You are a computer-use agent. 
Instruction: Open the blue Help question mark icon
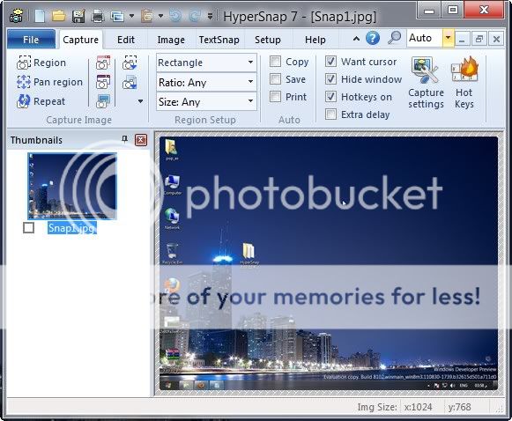pyautogui.click(x=373, y=38)
